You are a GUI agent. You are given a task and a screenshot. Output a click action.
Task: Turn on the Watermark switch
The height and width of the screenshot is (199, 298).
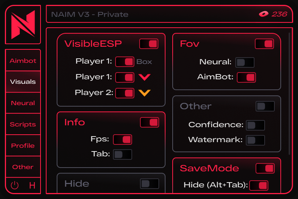point(256,140)
